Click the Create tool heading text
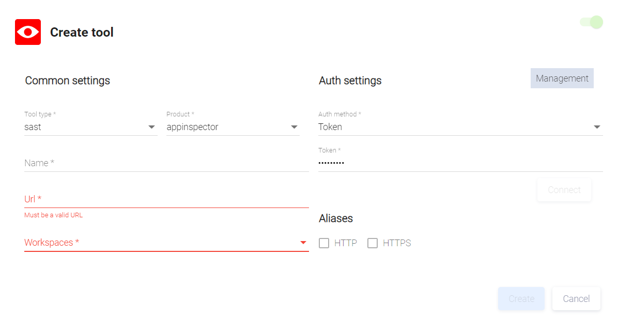 (x=82, y=32)
